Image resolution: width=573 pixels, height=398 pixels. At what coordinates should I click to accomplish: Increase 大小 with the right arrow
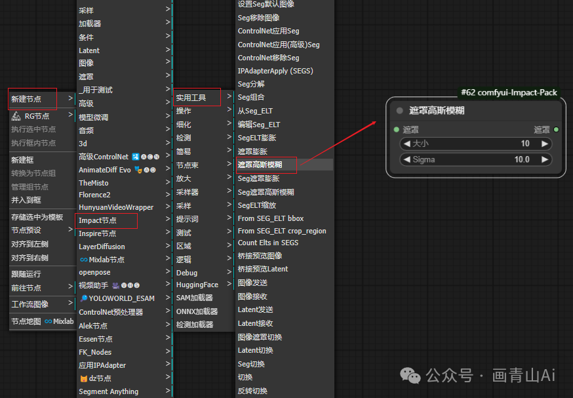(545, 144)
